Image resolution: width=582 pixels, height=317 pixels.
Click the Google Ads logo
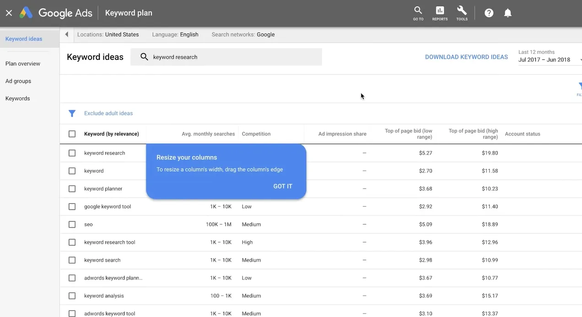click(56, 13)
